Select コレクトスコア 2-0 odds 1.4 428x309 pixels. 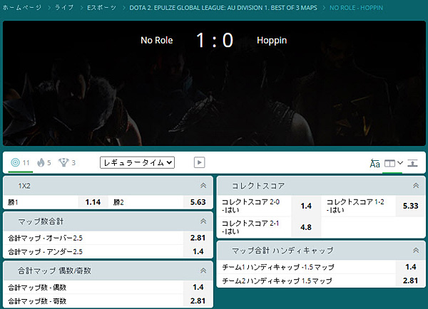[x=306, y=206]
